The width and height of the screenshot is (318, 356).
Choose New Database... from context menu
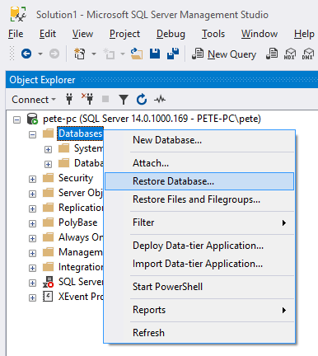pyautogui.click(x=199, y=140)
